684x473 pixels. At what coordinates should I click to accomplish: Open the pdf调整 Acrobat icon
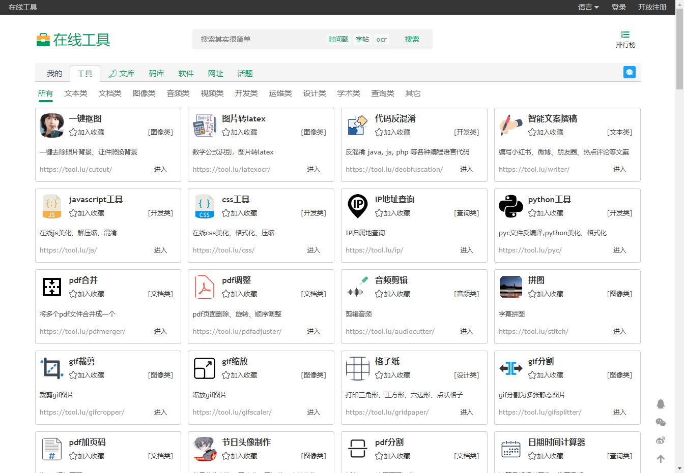click(205, 287)
